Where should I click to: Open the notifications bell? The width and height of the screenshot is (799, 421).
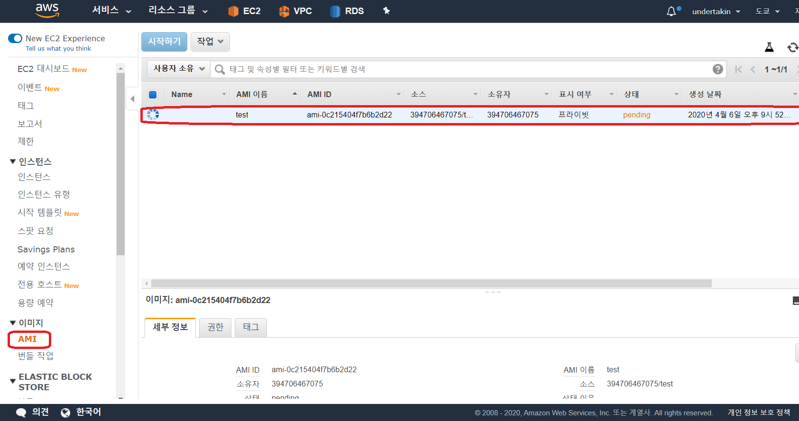tap(671, 11)
